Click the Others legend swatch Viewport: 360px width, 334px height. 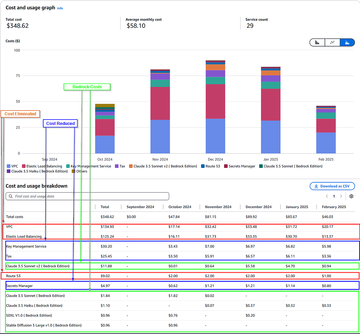click(x=73, y=171)
